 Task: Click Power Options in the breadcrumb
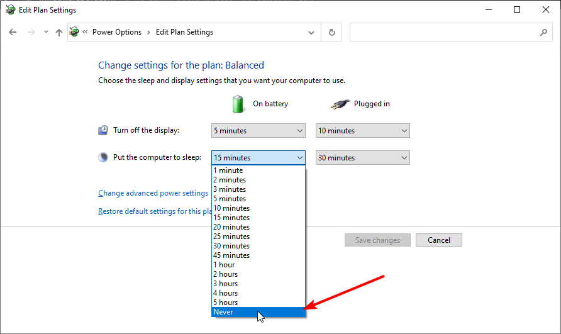click(x=116, y=32)
